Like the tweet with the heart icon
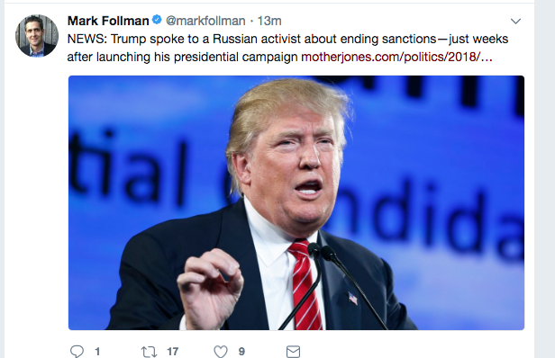The height and width of the screenshot is (358, 555). tap(221, 352)
